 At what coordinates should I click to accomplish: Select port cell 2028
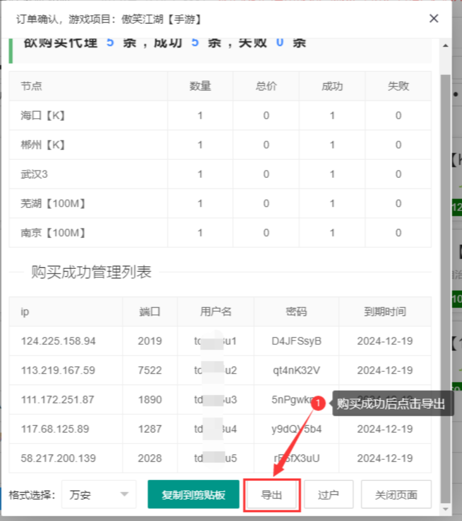pyautogui.click(x=149, y=458)
